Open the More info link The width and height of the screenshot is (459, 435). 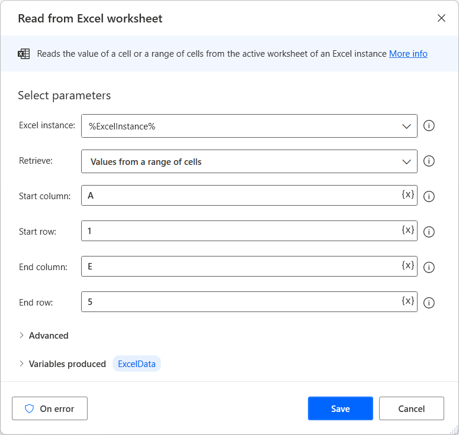[x=408, y=54]
